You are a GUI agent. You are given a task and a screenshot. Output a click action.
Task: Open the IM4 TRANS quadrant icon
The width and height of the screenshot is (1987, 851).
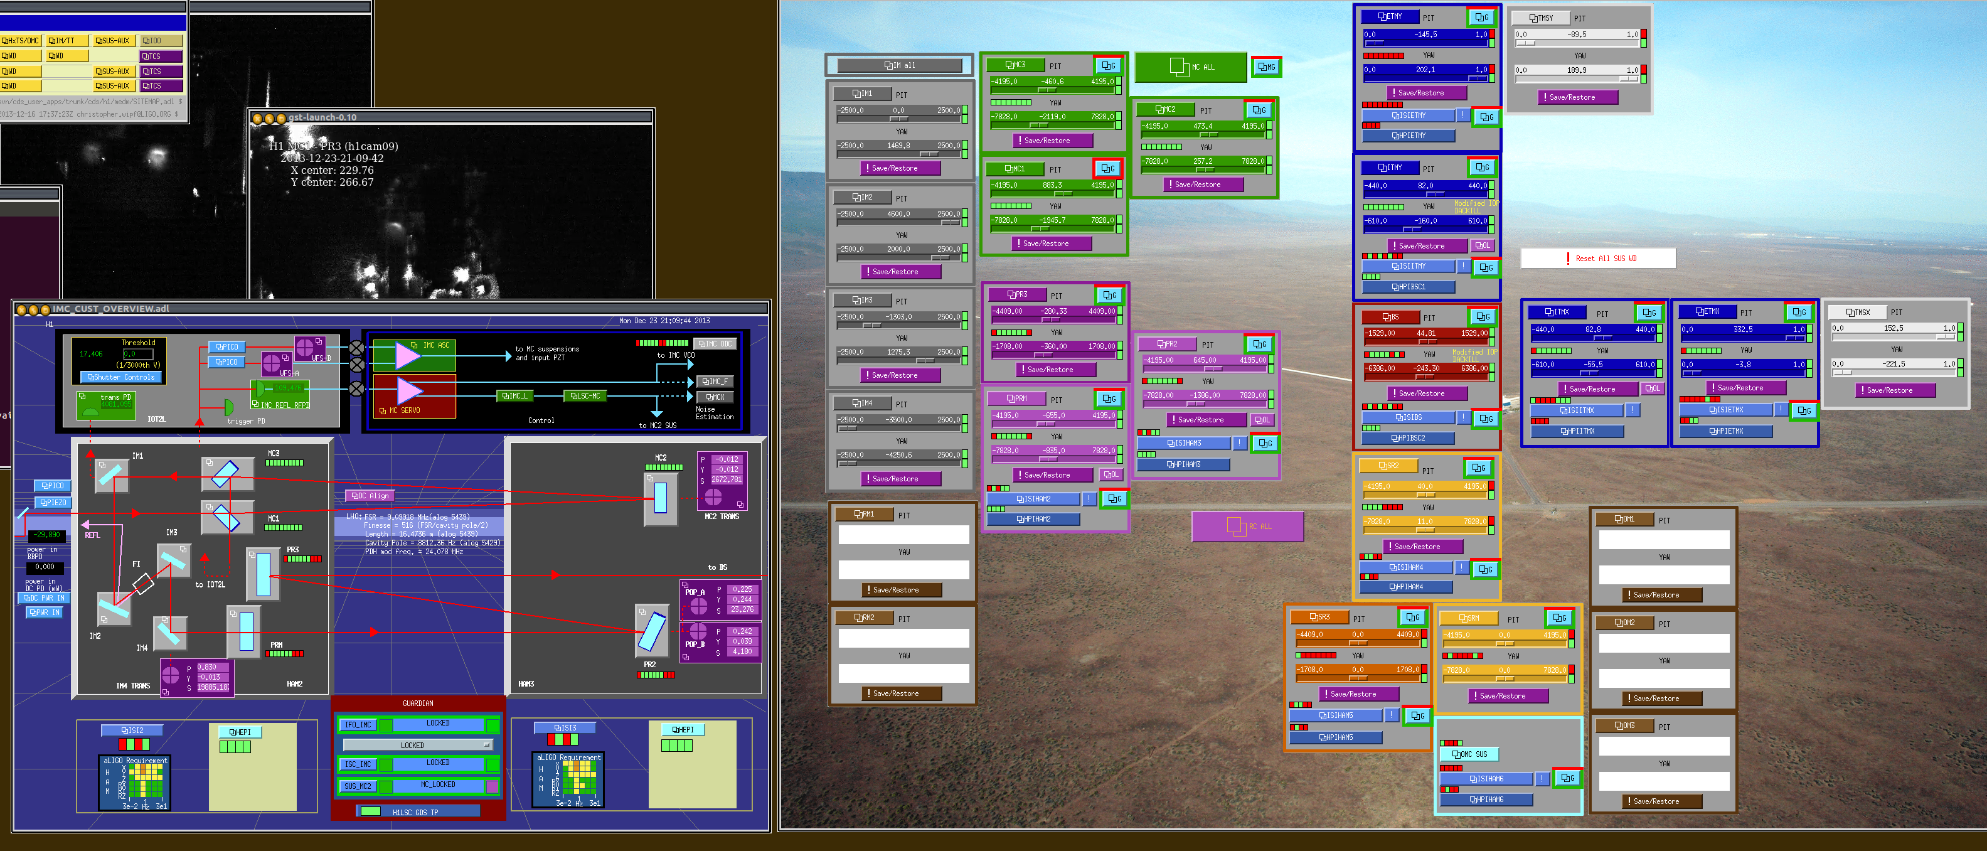click(x=171, y=676)
